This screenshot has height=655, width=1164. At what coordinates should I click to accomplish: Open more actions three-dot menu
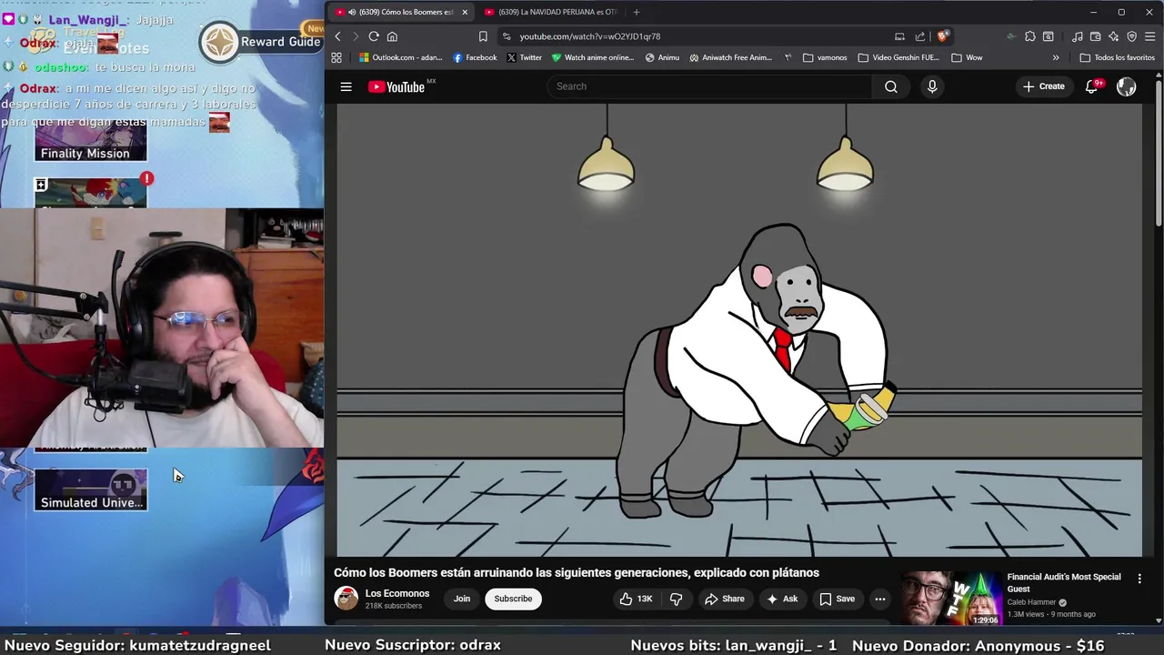click(879, 599)
